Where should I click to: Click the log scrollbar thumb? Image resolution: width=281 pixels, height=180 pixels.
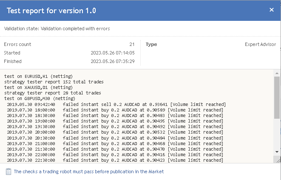click(x=277, y=97)
